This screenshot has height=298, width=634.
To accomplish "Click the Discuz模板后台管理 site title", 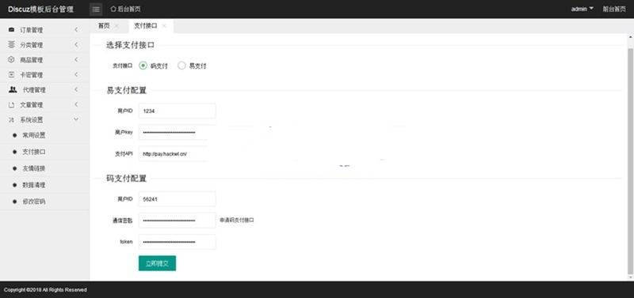I will click(41, 9).
